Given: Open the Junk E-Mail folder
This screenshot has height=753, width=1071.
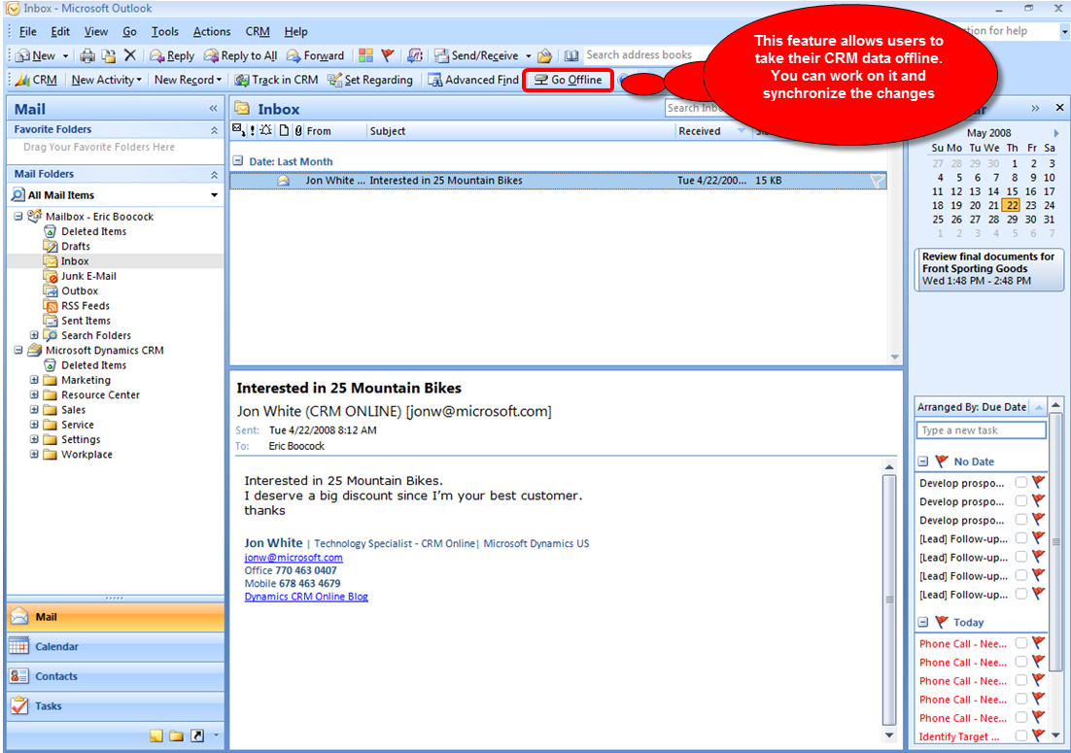Looking at the screenshot, I should coord(88,277).
